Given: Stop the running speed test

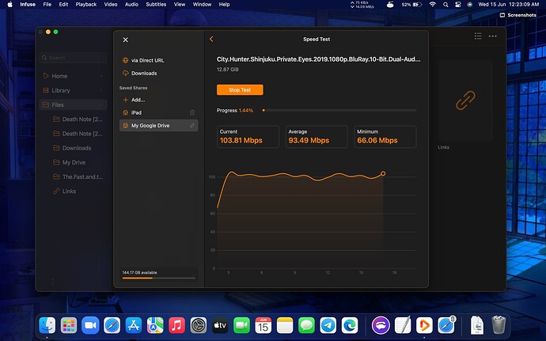Looking at the screenshot, I should click(240, 90).
